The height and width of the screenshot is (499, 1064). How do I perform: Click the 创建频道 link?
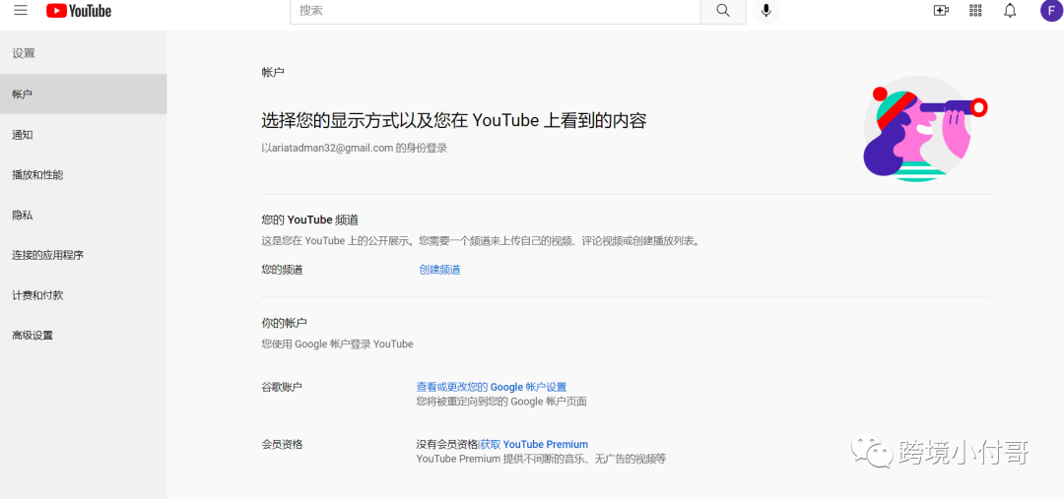(x=439, y=270)
